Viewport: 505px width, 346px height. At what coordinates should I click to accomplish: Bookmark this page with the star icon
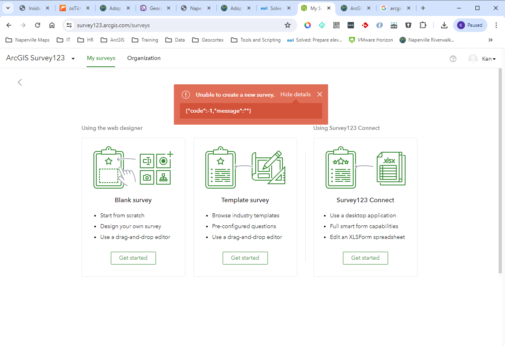tap(288, 25)
